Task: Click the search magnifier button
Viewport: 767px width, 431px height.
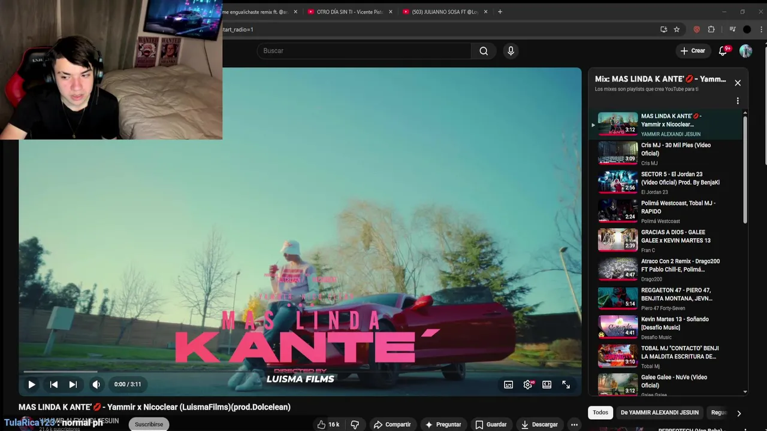Action: coord(484,51)
